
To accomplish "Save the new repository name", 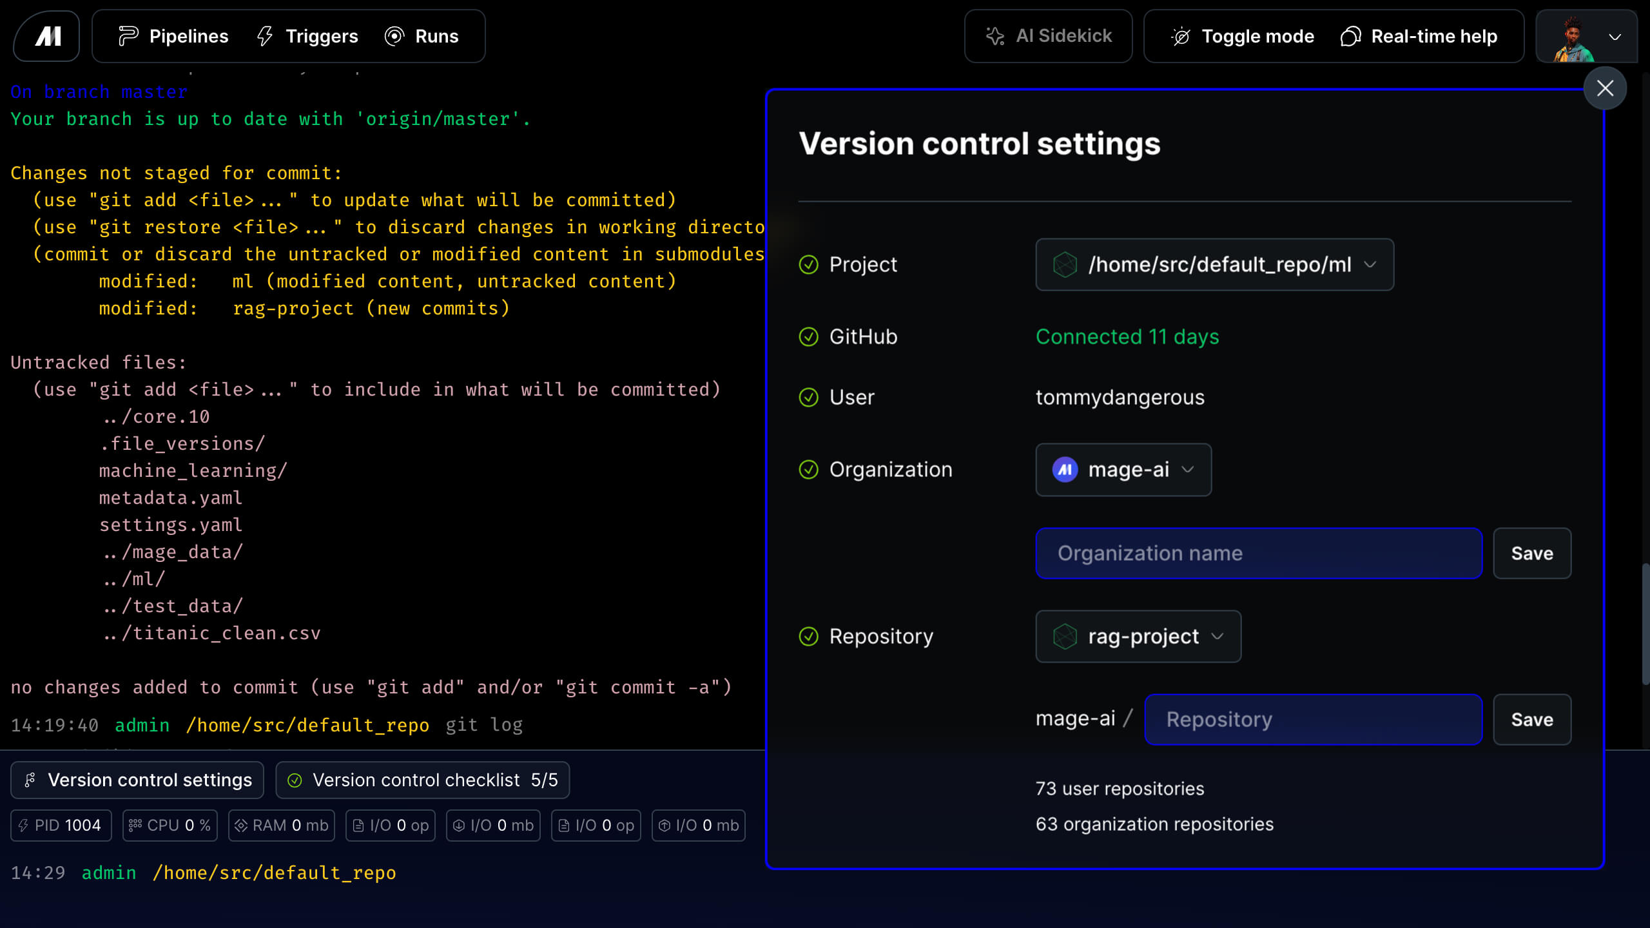I will 1532,719.
